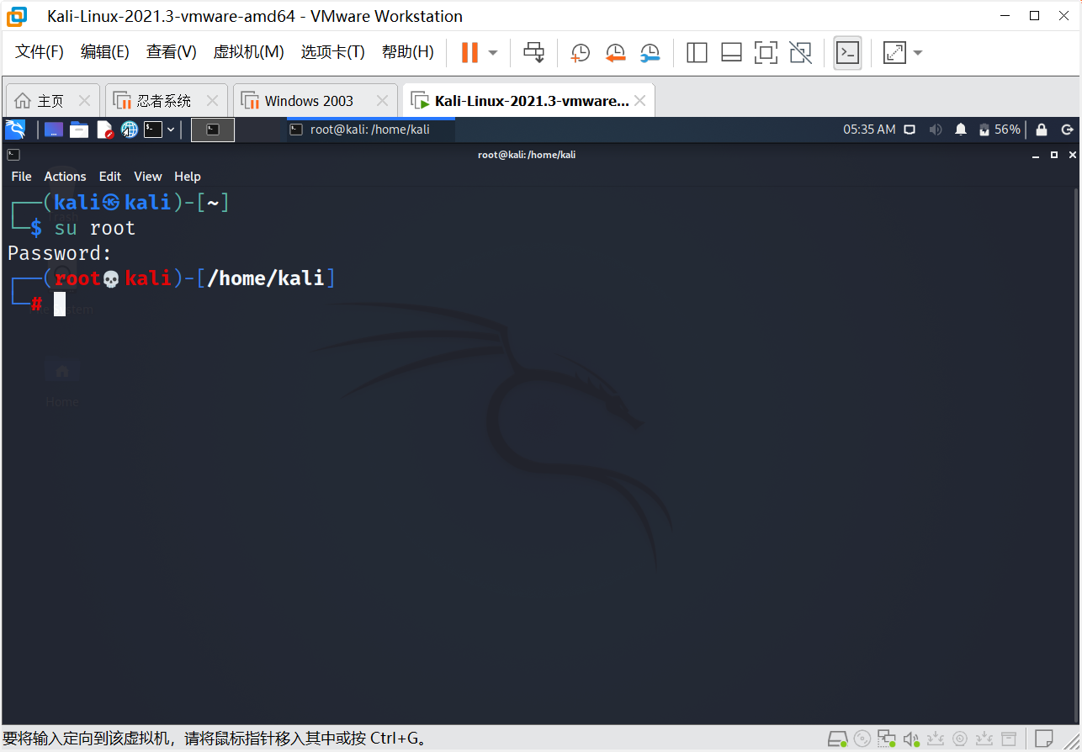Expand the terminal launcher dropdown arrow
Viewport: 1082px width, 752px height.
click(171, 130)
